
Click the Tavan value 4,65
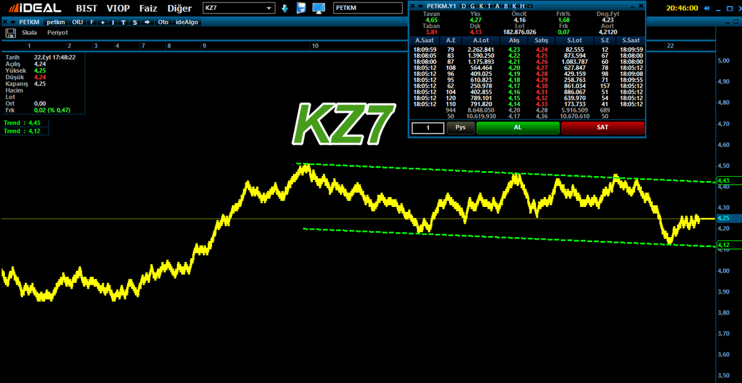pyautogui.click(x=431, y=20)
